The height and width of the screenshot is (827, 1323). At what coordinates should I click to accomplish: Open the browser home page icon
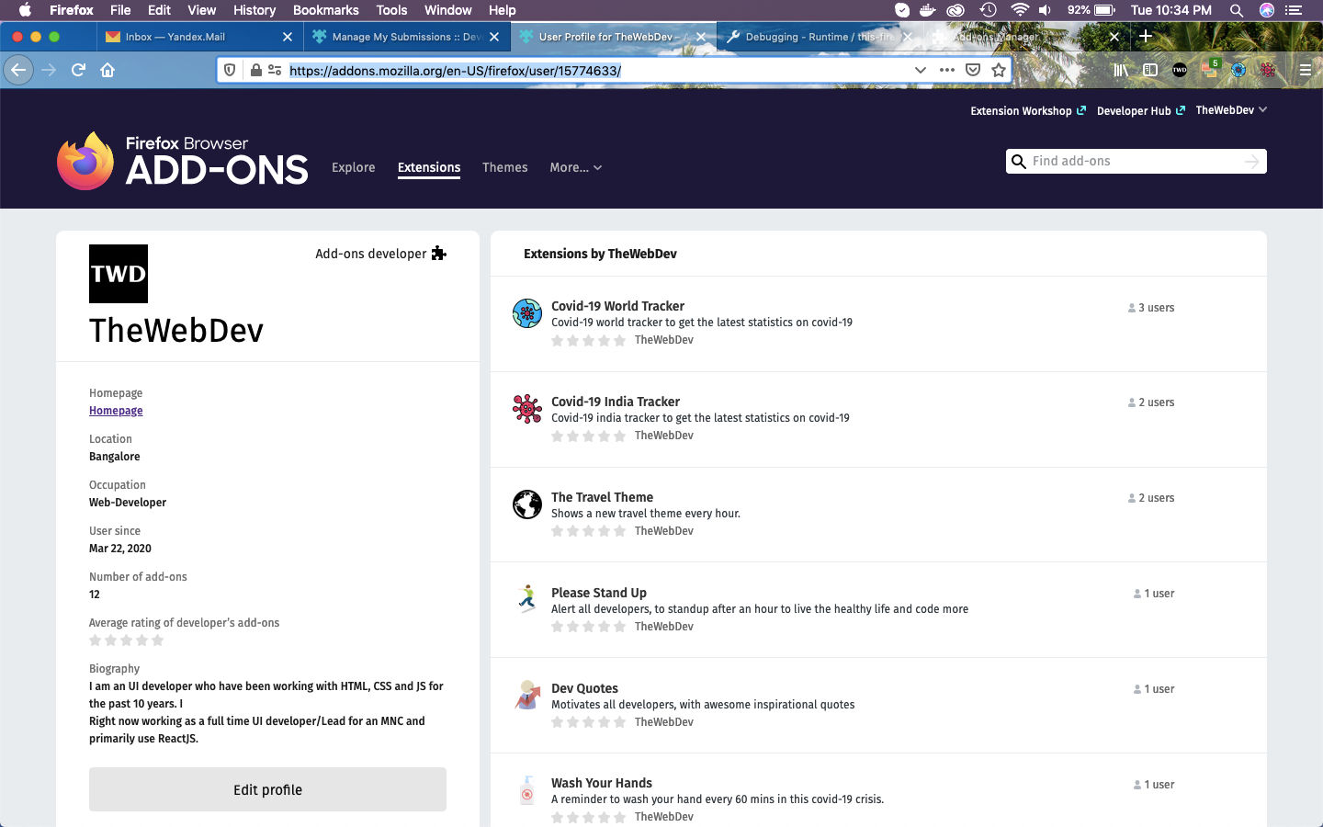tap(107, 70)
